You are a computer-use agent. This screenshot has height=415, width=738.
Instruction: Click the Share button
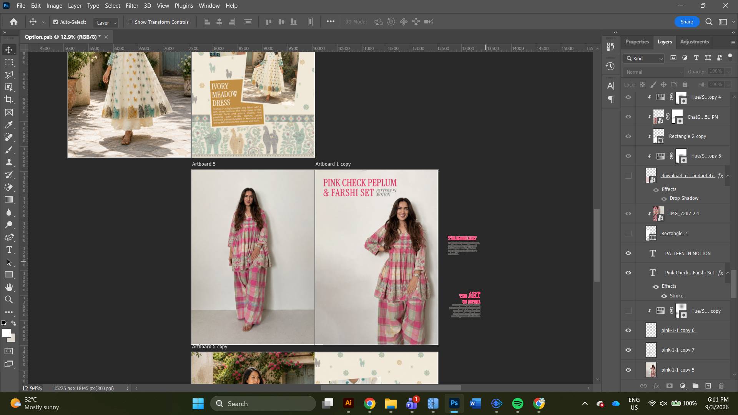686,22
